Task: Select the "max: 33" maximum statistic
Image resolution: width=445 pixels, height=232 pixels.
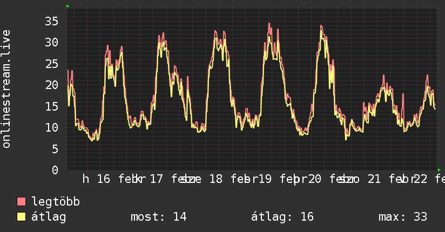Action: [x=403, y=217]
